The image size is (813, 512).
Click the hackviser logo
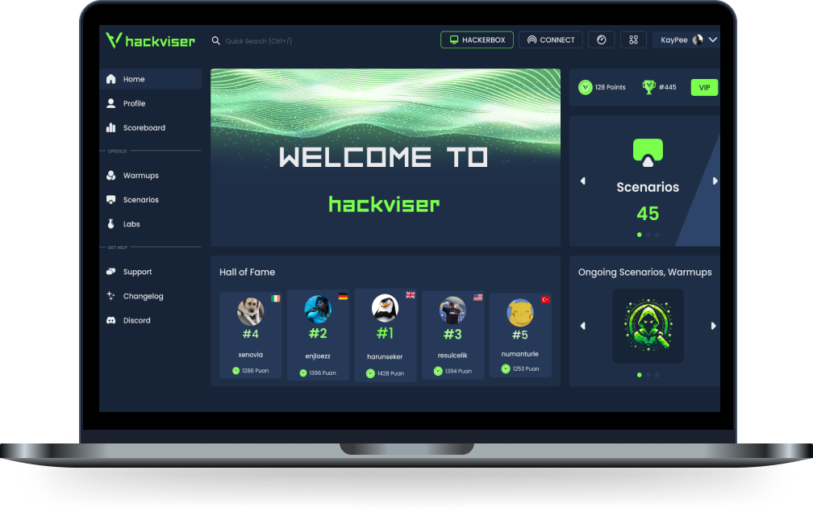[x=150, y=40]
